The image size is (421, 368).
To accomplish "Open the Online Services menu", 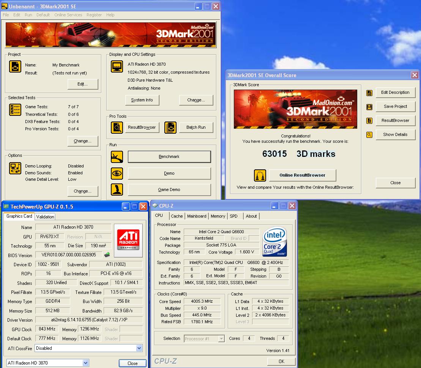I will pyautogui.click(x=68, y=15).
